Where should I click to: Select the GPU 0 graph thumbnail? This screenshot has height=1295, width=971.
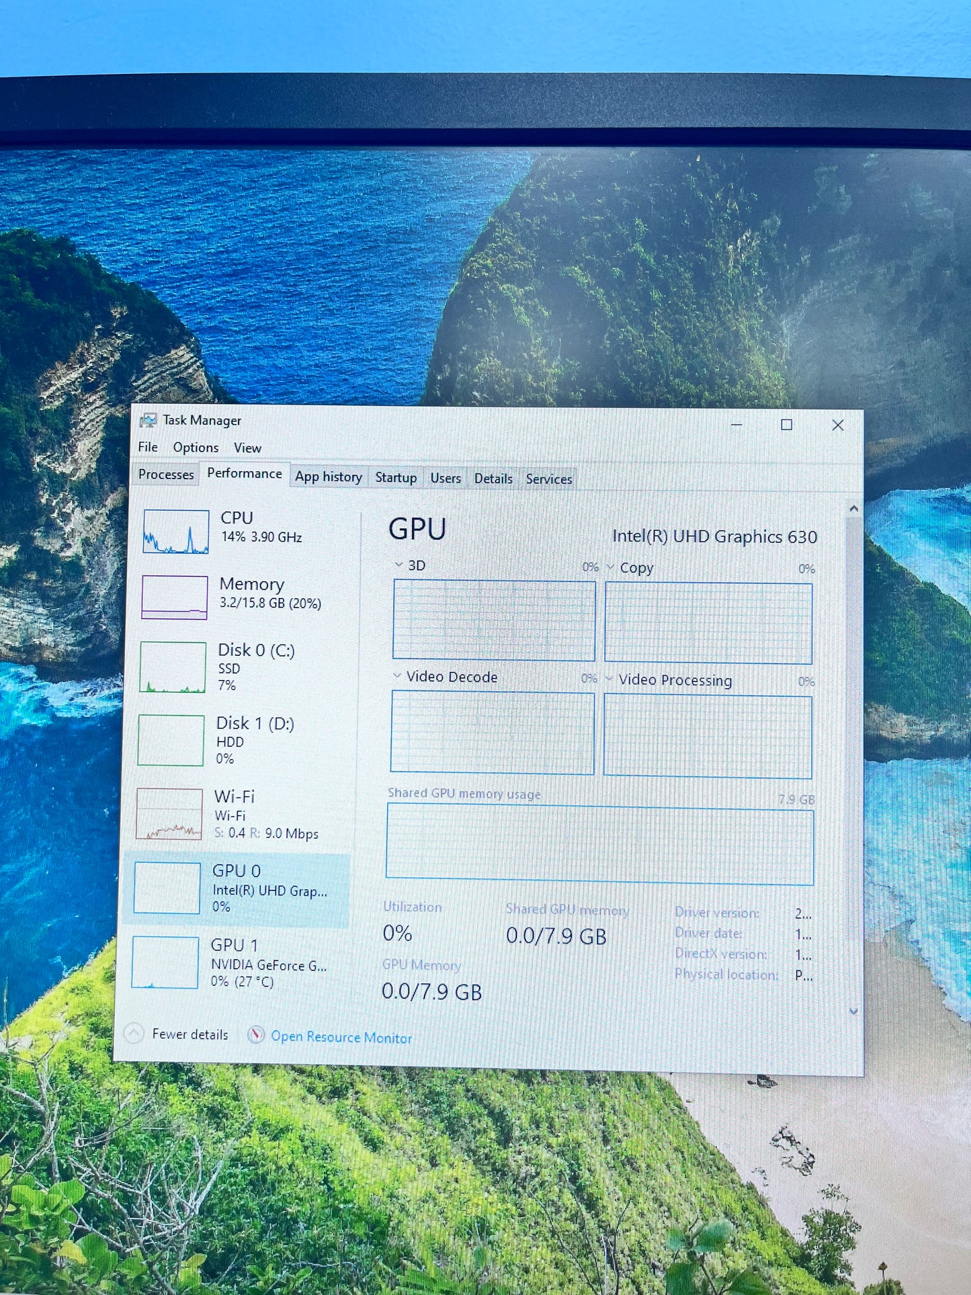[167, 888]
